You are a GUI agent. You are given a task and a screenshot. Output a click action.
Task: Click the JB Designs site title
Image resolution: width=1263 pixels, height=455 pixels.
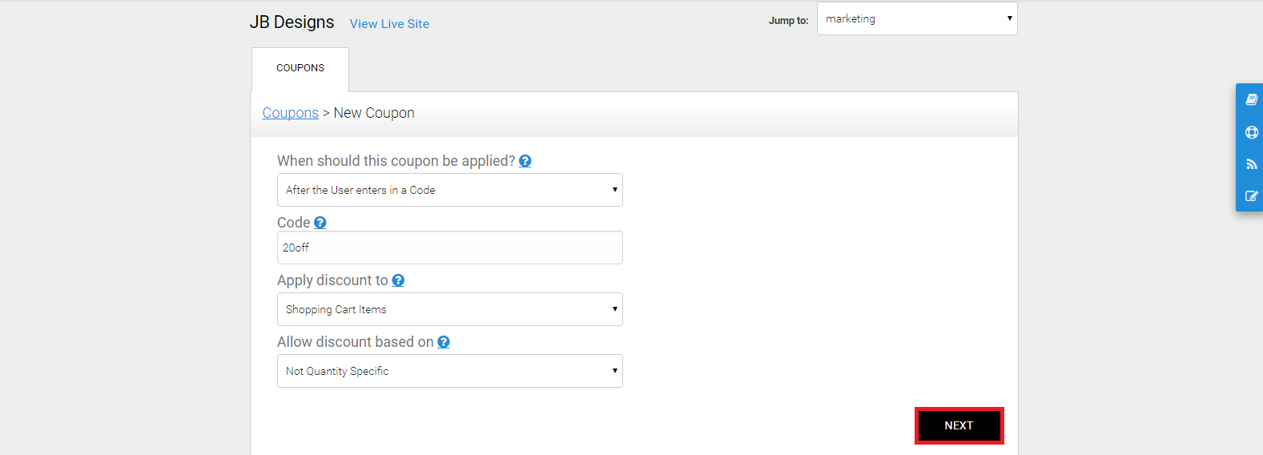click(292, 22)
